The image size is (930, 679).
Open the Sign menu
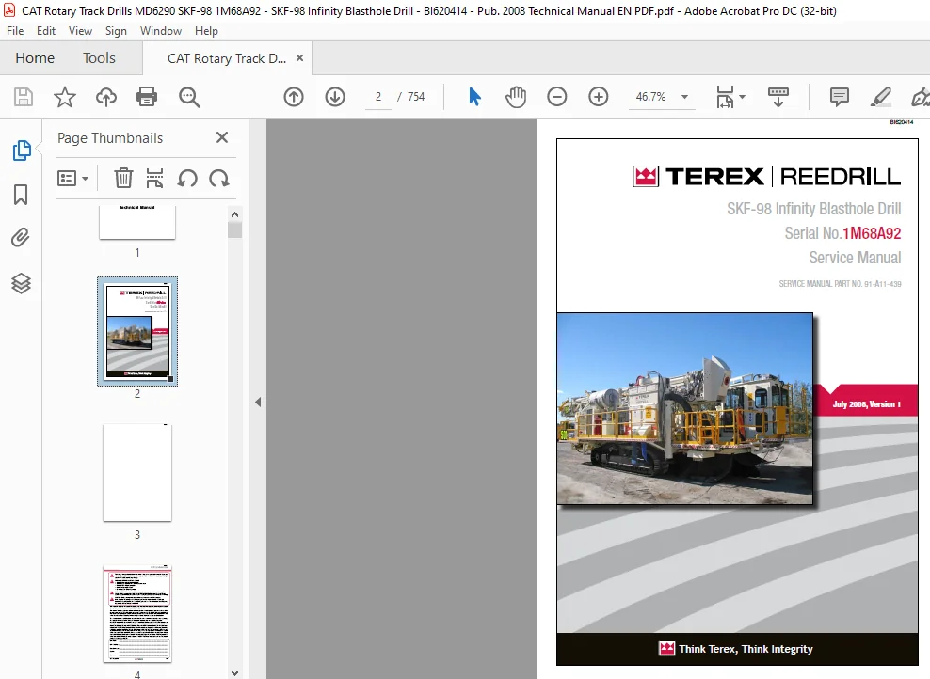pyautogui.click(x=117, y=31)
